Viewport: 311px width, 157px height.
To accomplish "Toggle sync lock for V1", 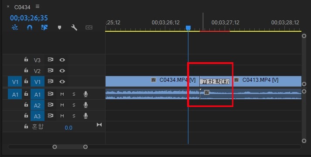I will pyautogui.click(x=51, y=81).
